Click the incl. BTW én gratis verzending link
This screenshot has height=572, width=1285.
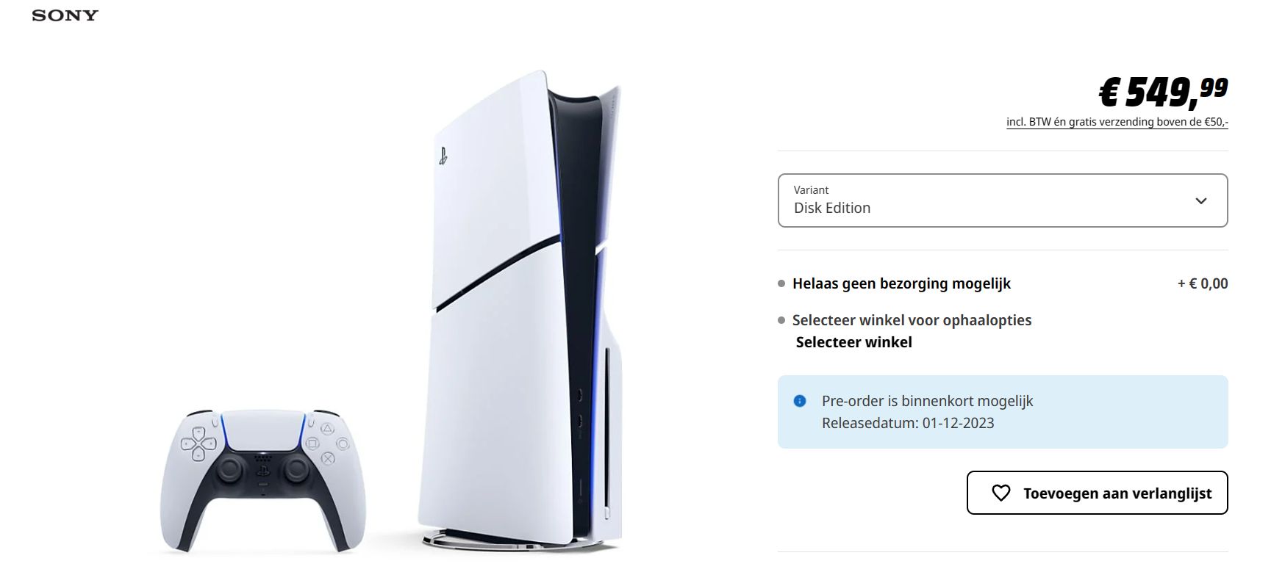tap(1117, 122)
